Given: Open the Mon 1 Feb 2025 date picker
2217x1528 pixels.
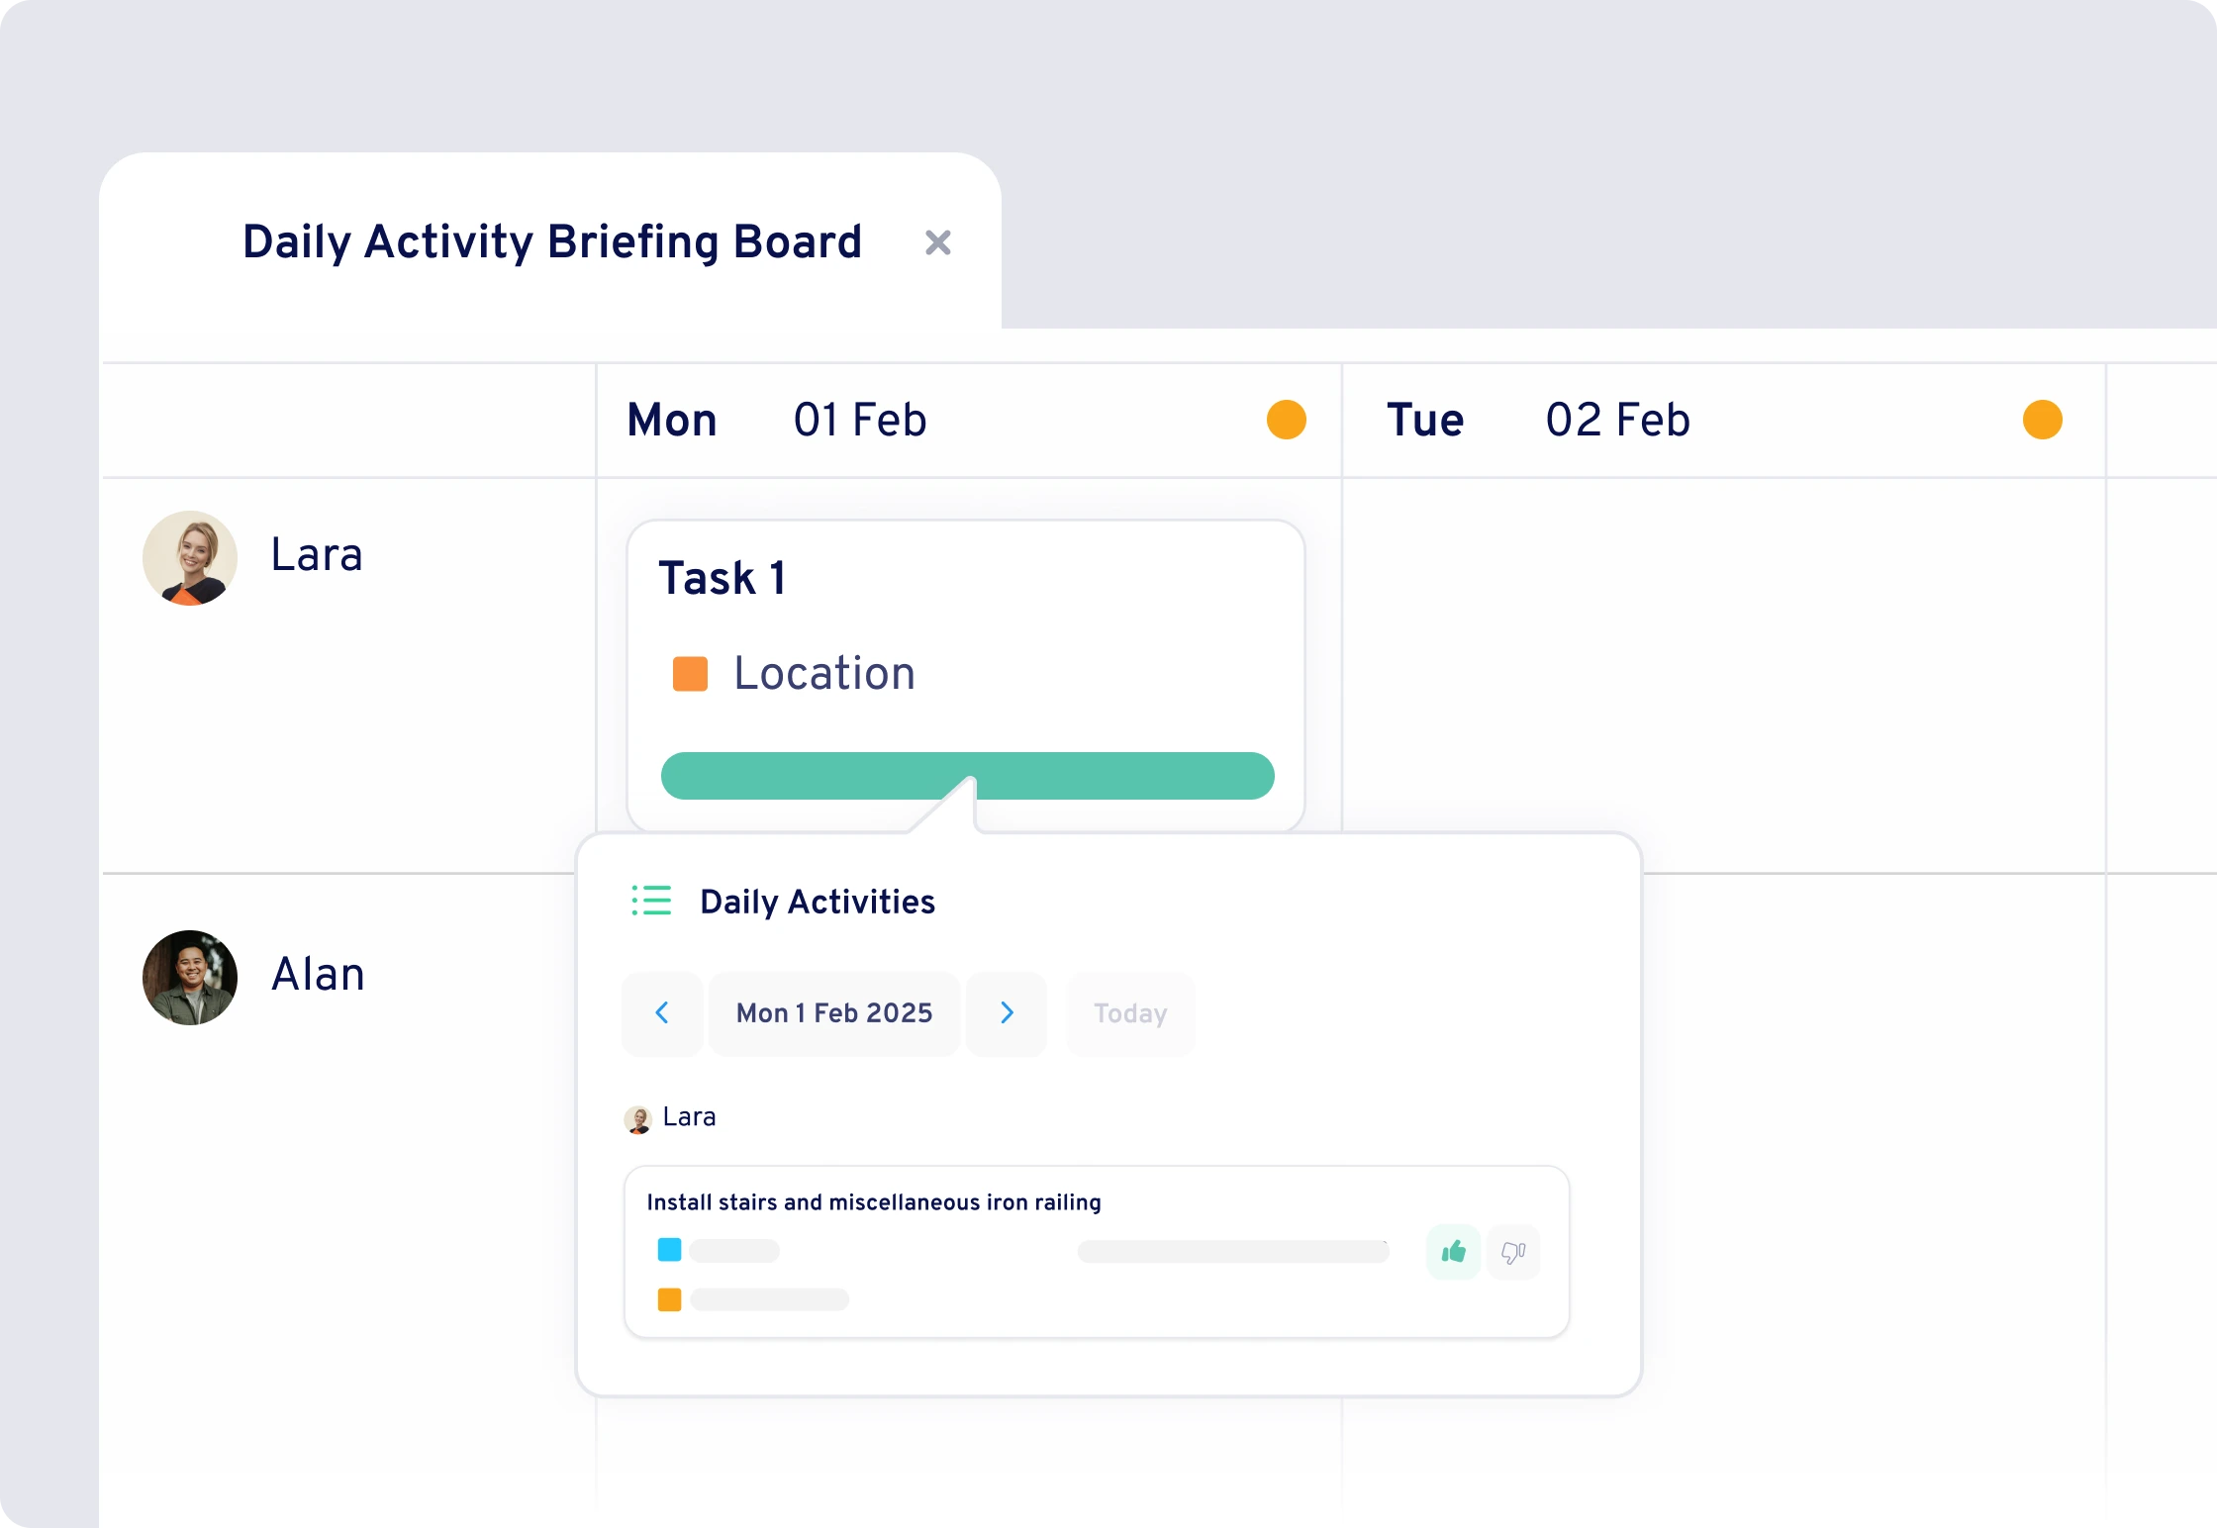Looking at the screenshot, I should coord(833,1012).
